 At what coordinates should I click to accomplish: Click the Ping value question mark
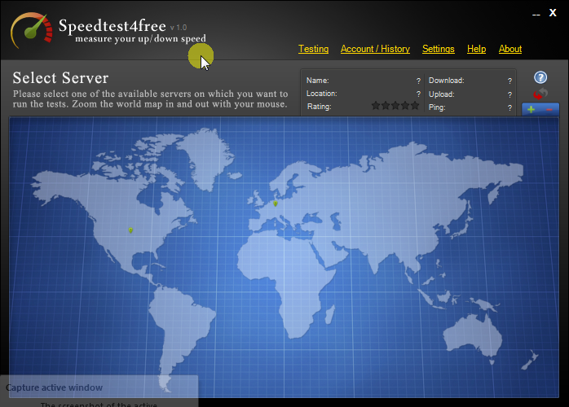point(509,107)
